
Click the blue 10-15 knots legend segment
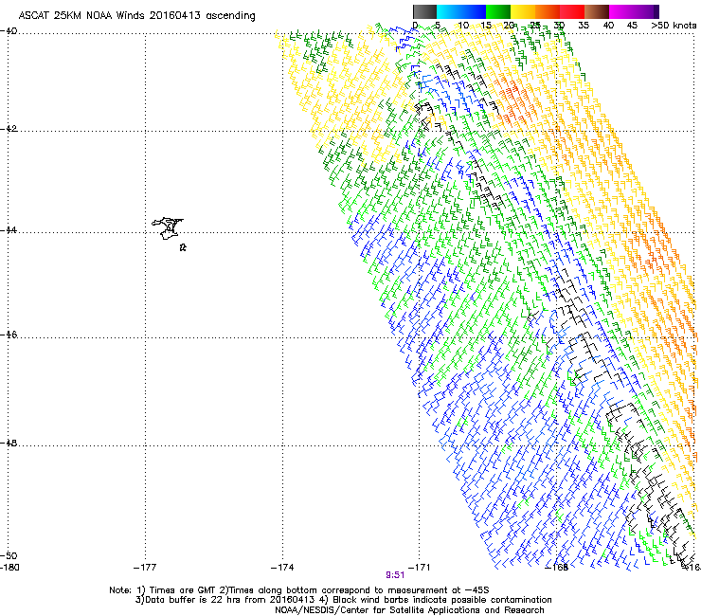[474, 11]
